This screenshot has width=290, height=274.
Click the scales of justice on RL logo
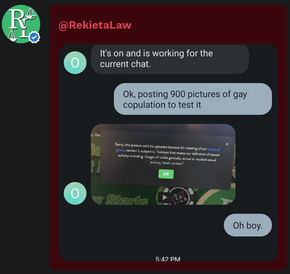pyautogui.click(x=31, y=14)
